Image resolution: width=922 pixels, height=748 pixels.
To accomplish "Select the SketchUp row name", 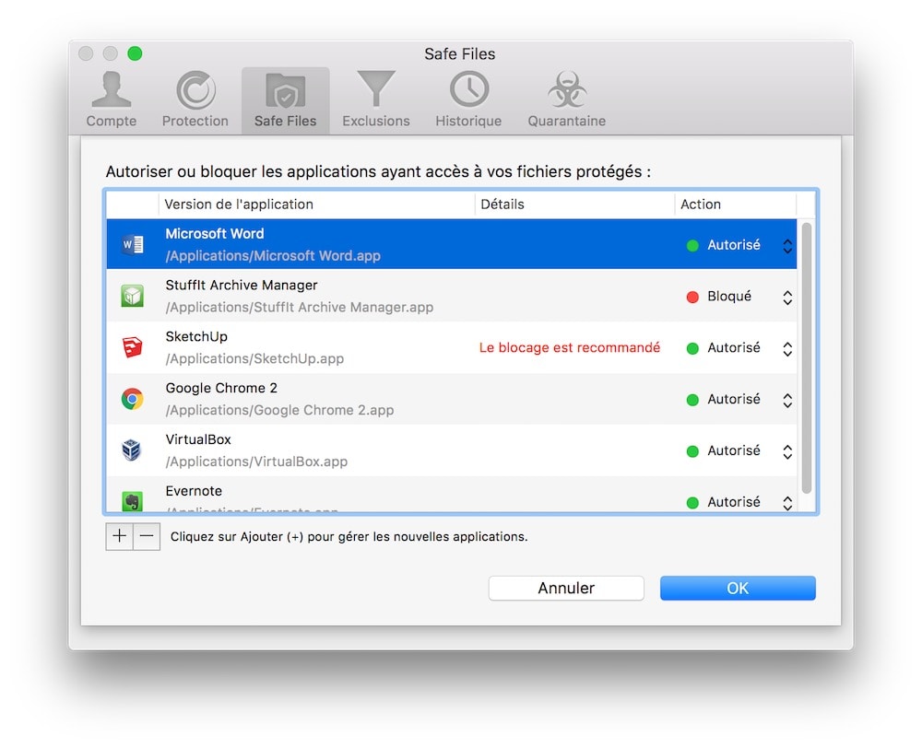I will pyautogui.click(x=196, y=336).
